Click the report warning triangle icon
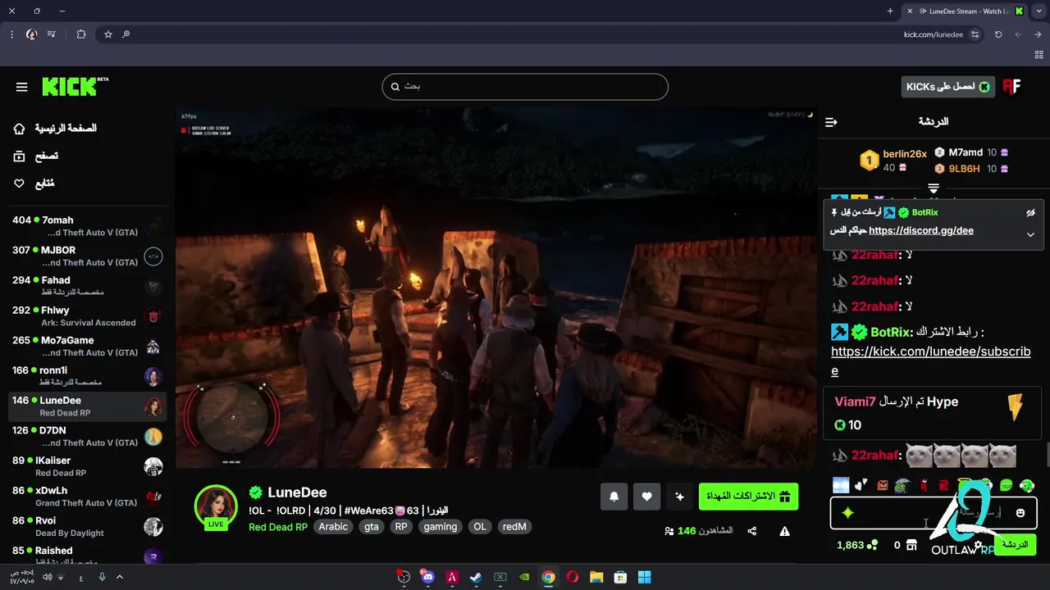1050x590 pixels. pos(784,531)
